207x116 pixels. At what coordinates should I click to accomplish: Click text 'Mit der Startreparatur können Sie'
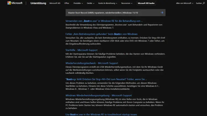click(x=115, y=55)
